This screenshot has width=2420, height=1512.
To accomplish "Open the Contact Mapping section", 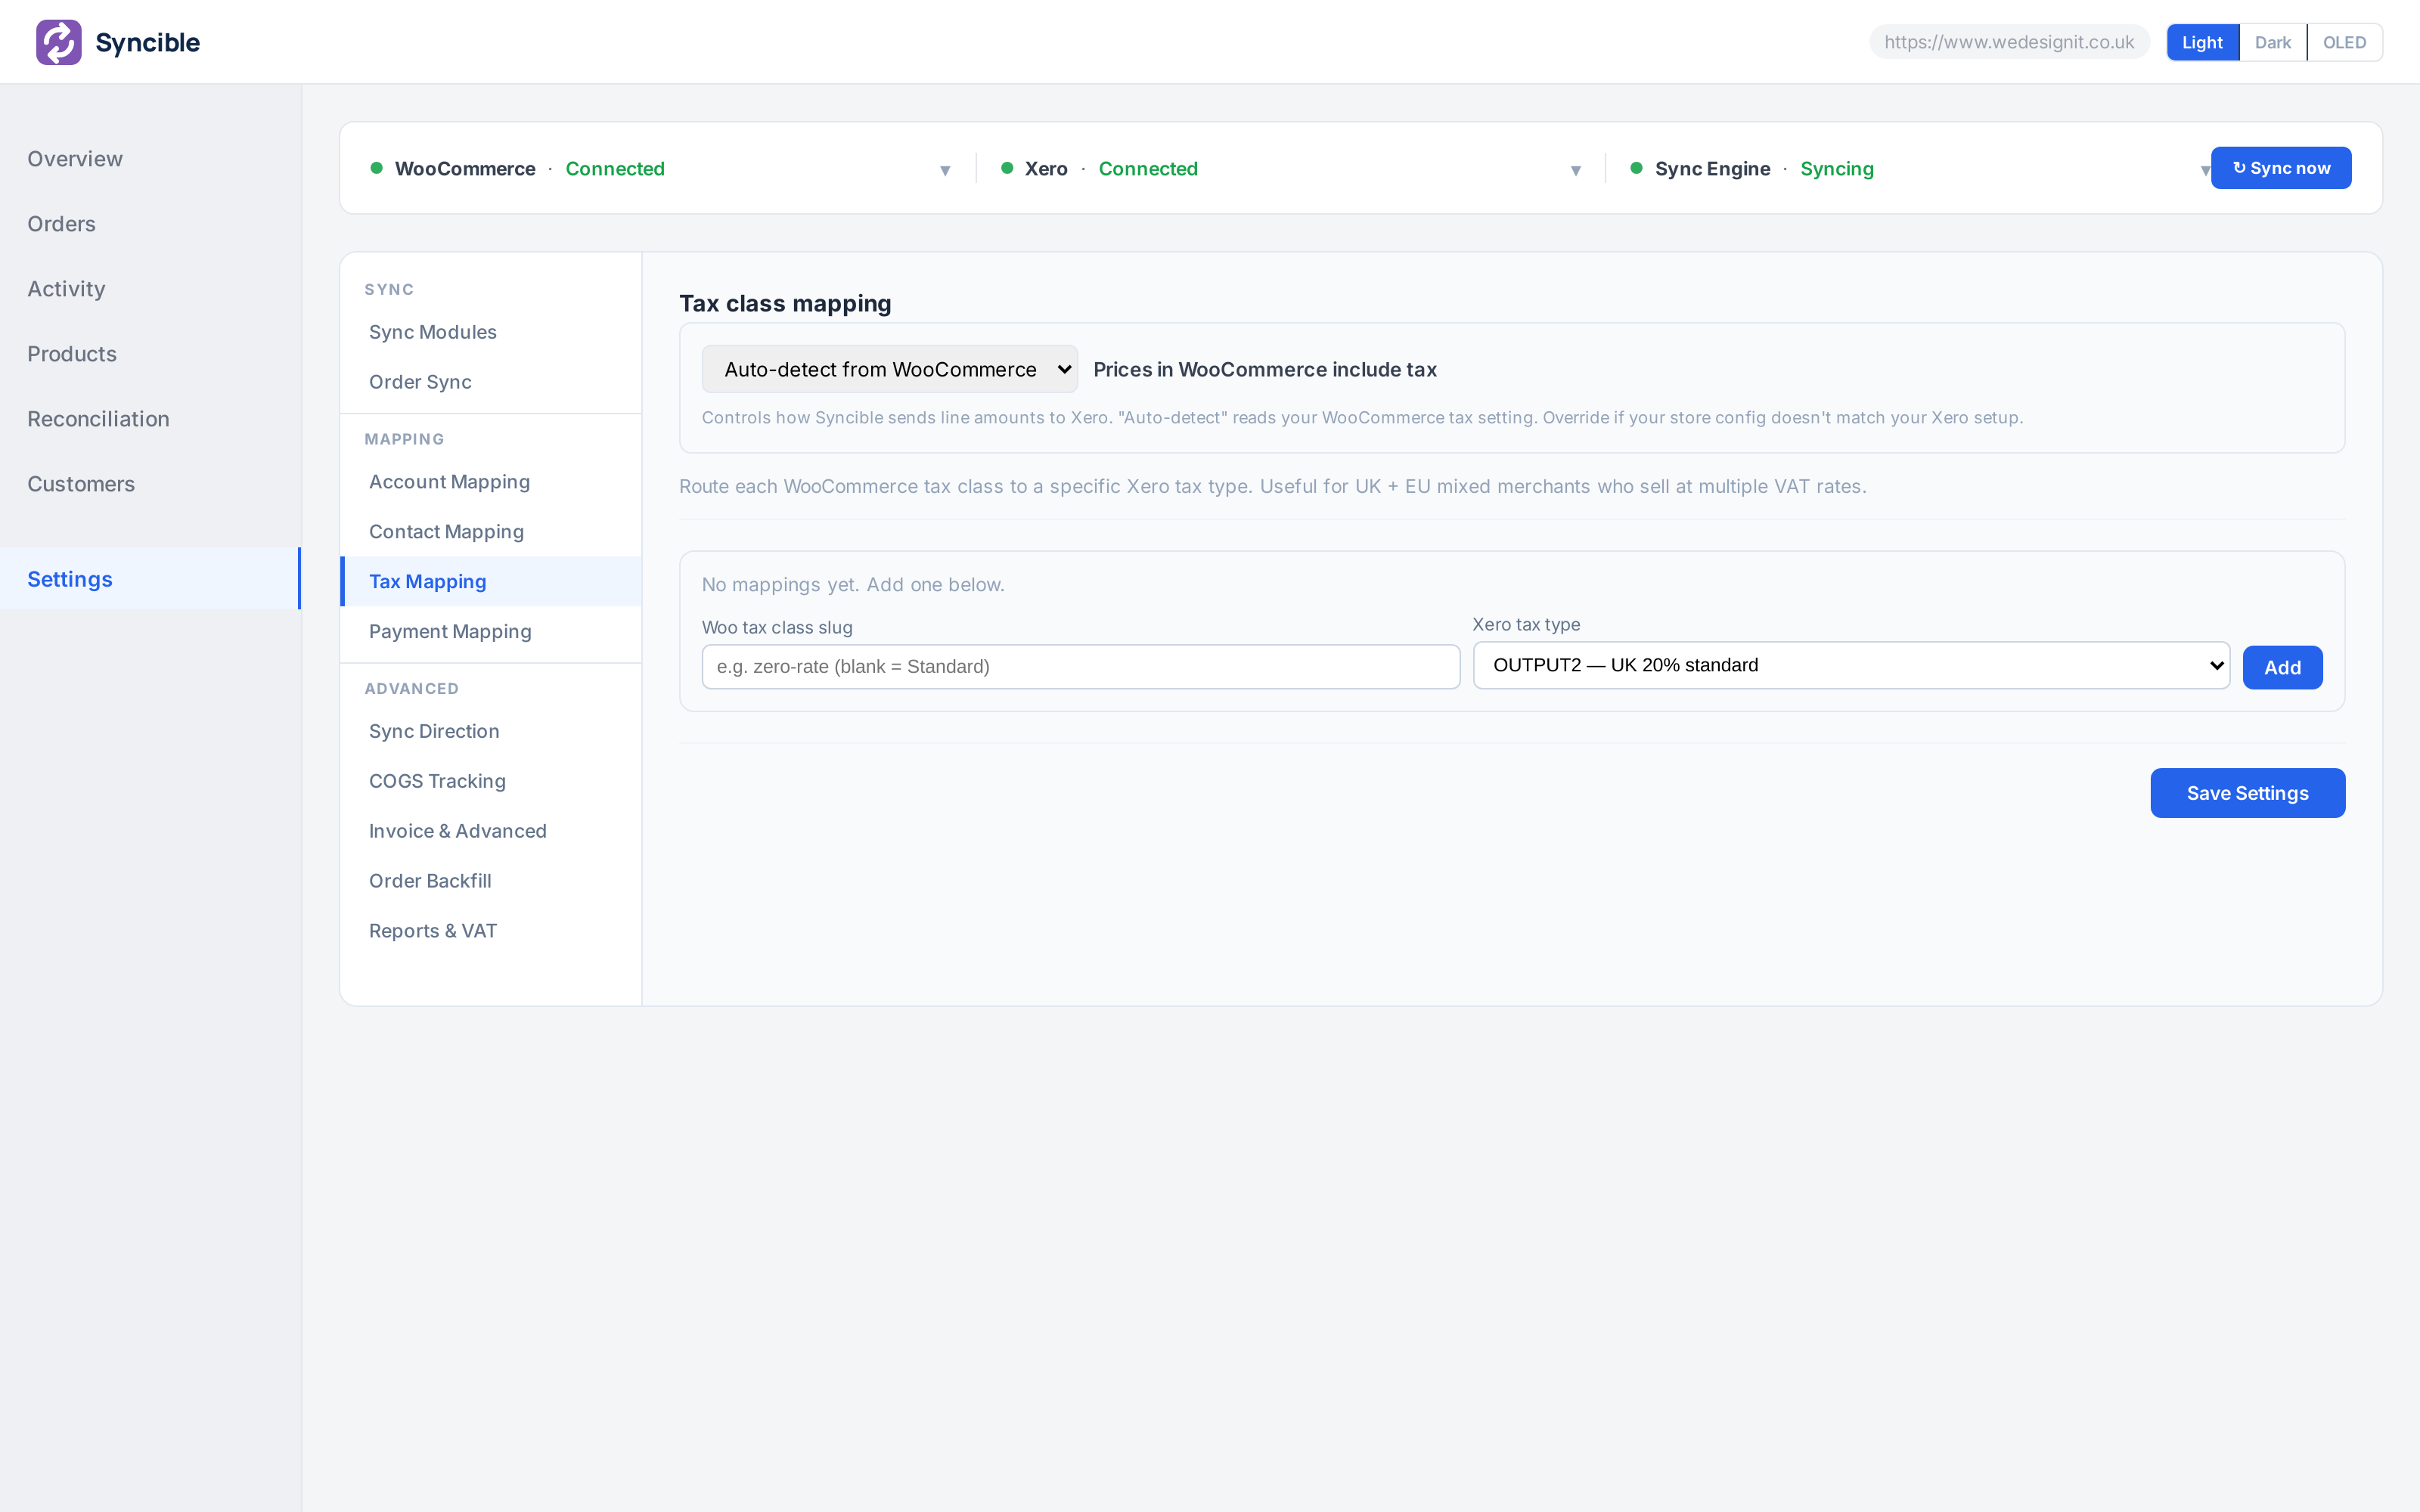I will pyautogui.click(x=490, y=532).
